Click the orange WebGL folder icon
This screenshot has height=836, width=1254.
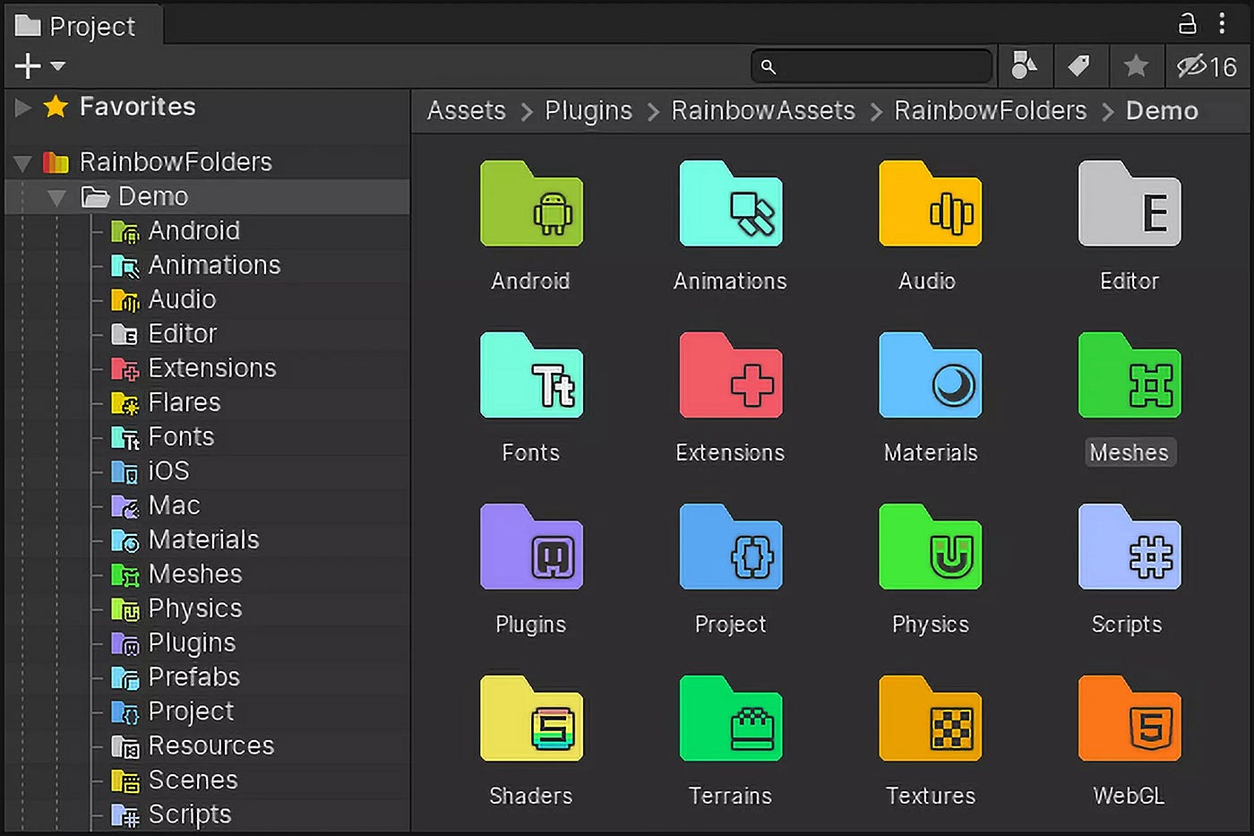pos(1129,719)
